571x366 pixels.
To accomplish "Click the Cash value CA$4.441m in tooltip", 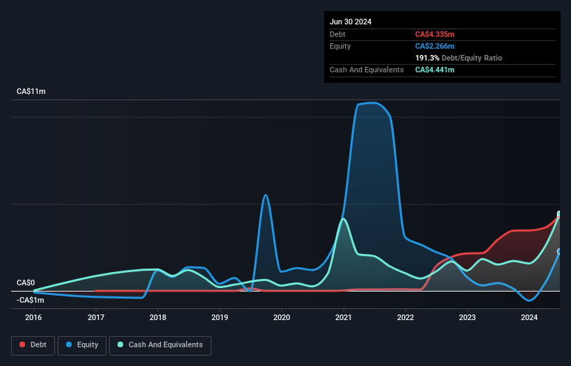I will tap(435, 70).
